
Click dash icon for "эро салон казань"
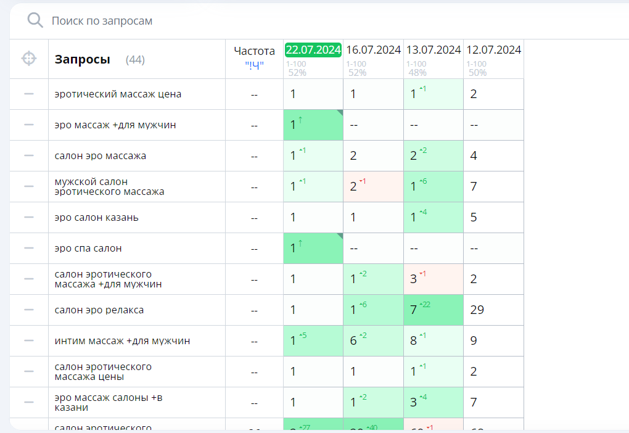click(x=29, y=218)
